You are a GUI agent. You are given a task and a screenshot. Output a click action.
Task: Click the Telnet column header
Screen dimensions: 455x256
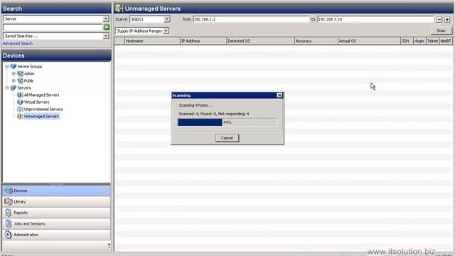click(432, 41)
